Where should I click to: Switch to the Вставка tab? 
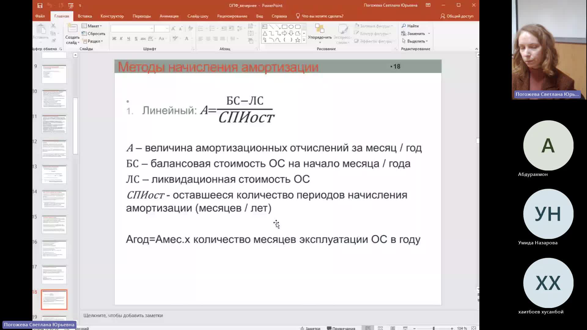coord(85,16)
